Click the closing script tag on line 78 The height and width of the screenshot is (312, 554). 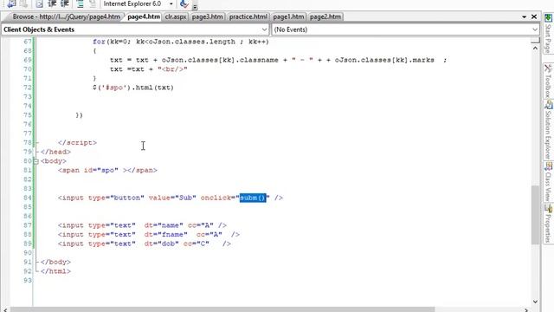[77, 142]
